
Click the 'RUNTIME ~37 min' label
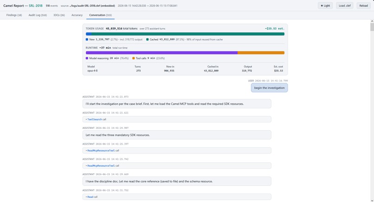pyautogui.click(x=98, y=48)
